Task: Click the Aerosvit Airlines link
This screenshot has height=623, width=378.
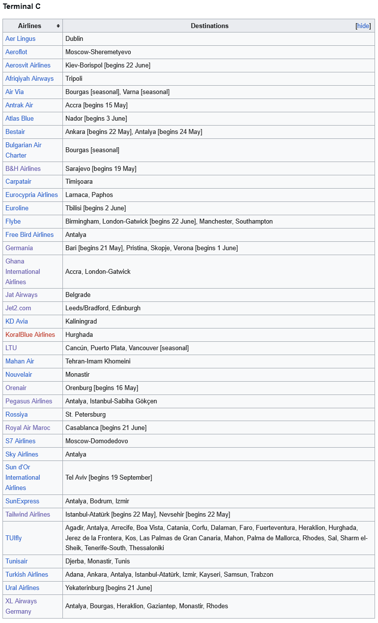Action: pos(28,66)
